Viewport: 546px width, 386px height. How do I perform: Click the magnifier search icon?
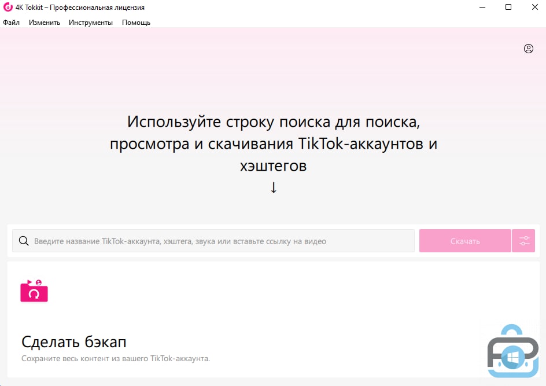[x=24, y=241]
